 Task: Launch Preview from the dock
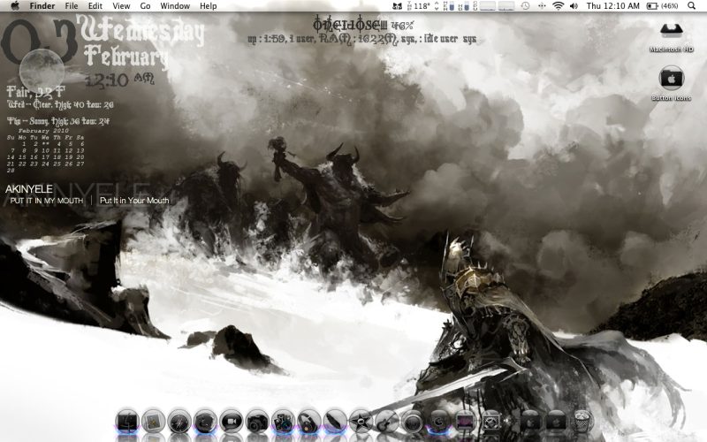(x=153, y=423)
